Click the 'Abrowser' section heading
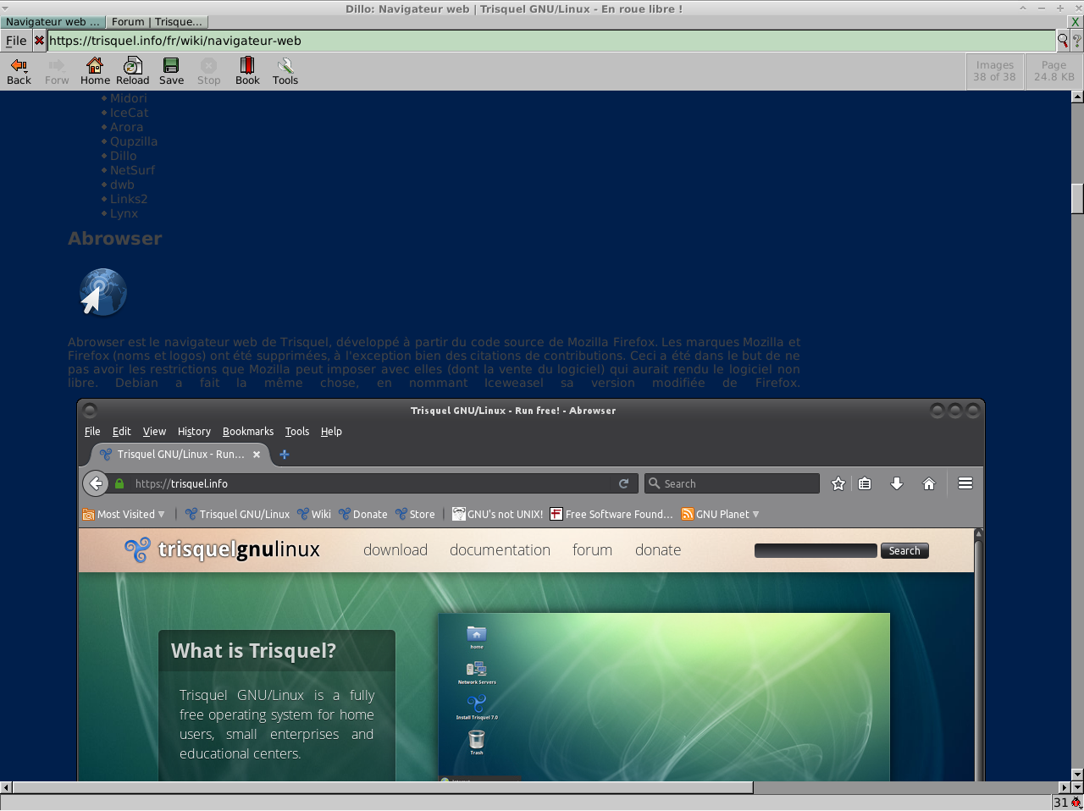The height and width of the screenshot is (811, 1084). [114, 239]
